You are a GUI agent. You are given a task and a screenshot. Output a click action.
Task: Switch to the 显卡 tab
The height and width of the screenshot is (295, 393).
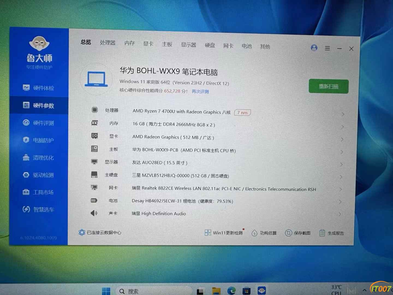click(148, 44)
